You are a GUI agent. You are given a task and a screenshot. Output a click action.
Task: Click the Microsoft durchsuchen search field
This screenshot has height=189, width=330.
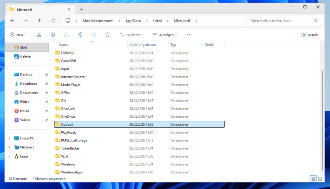(x=281, y=21)
